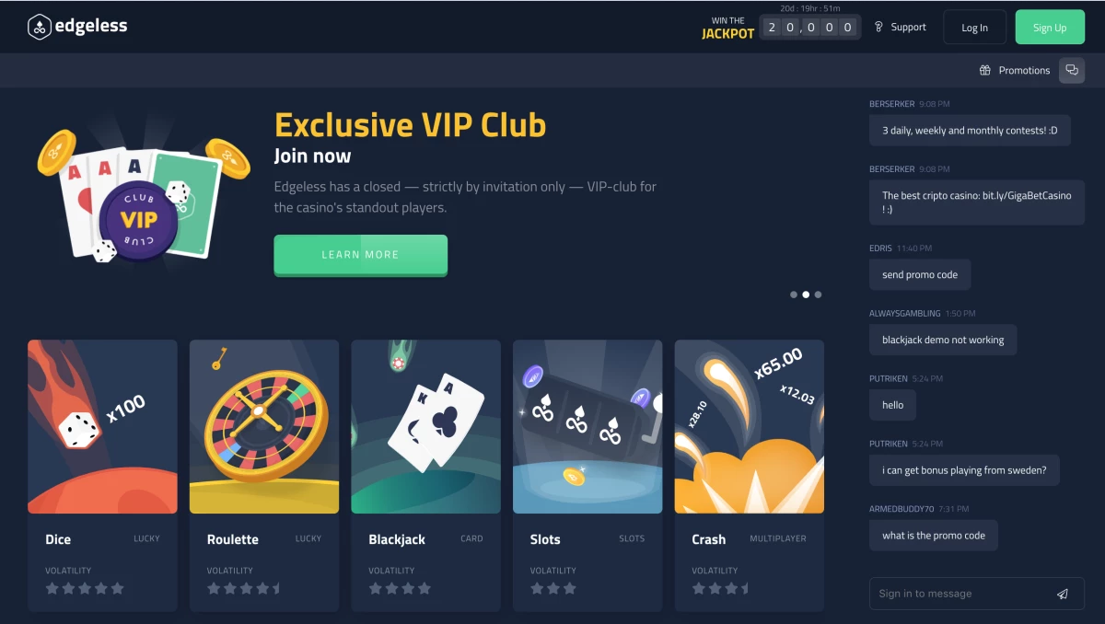Open the Slots game card
This screenshot has width=1105, height=624.
click(x=587, y=426)
